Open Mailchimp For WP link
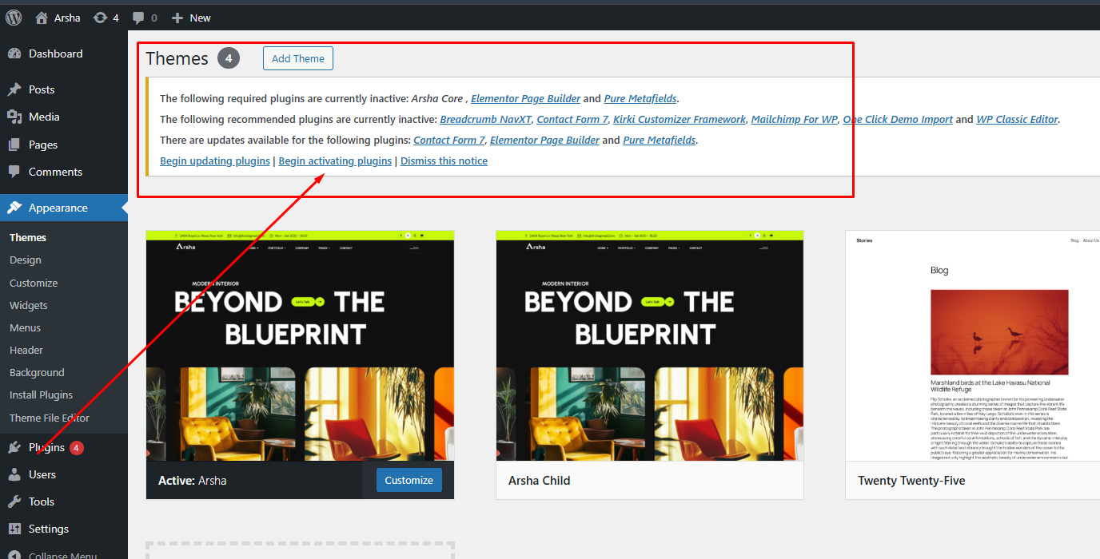 [795, 119]
